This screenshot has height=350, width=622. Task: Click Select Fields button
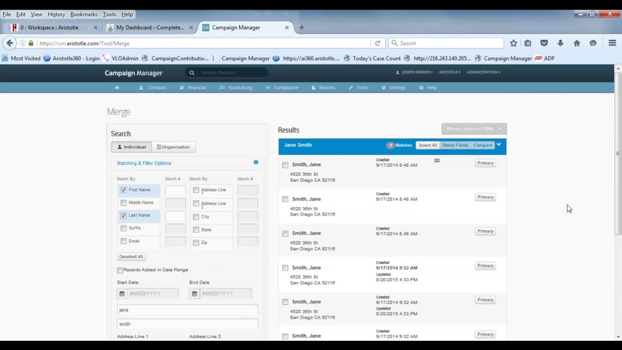(x=455, y=145)
